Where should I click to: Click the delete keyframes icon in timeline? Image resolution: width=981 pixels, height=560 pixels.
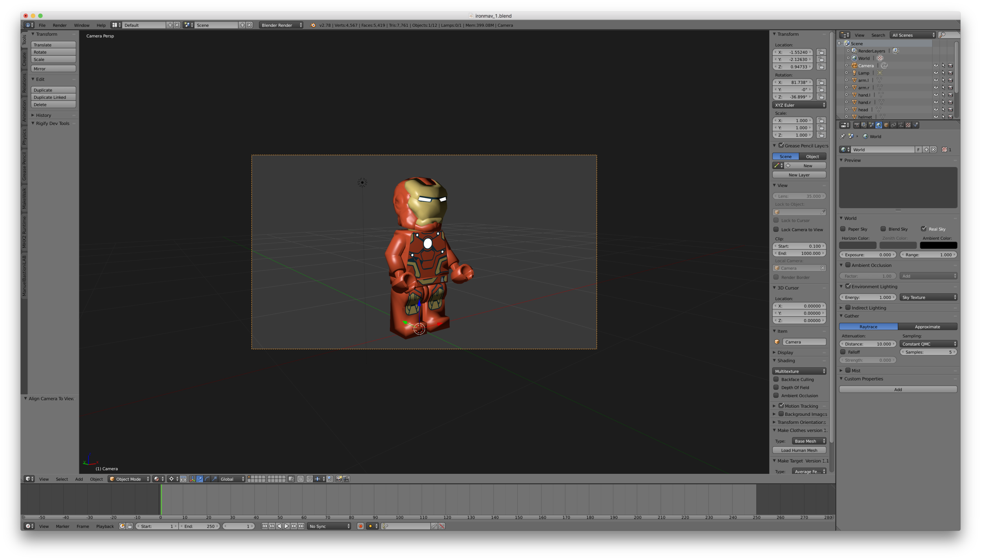pyautogui.click(x=442, y=526)
